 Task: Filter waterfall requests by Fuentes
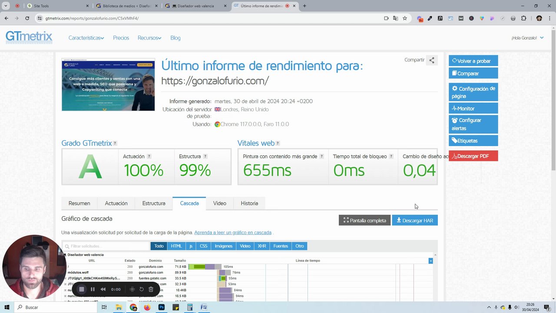click(281, 246)
